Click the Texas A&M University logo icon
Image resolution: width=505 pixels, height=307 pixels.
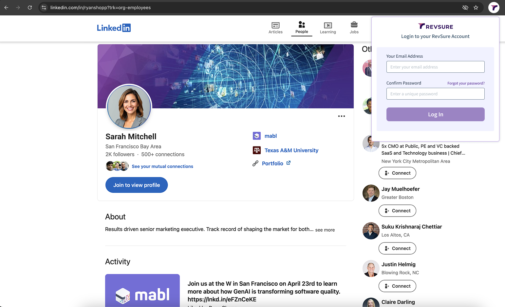point(257,150)
